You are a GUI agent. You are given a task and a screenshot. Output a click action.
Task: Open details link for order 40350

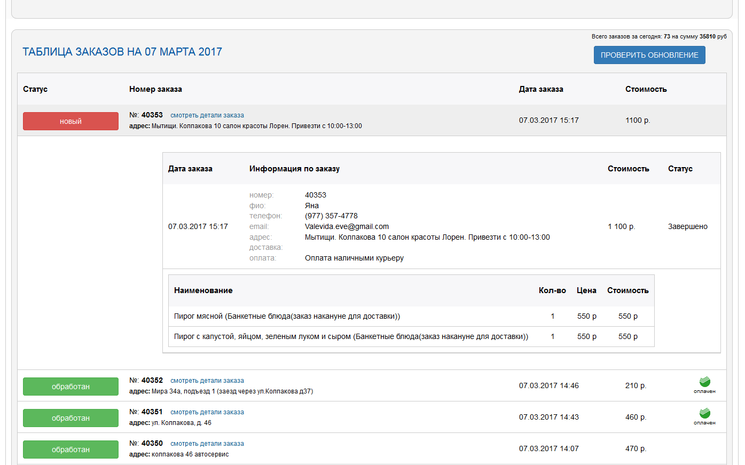[x=207, y=444]
